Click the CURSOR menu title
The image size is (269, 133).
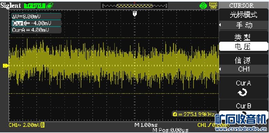tap(241, 6)
